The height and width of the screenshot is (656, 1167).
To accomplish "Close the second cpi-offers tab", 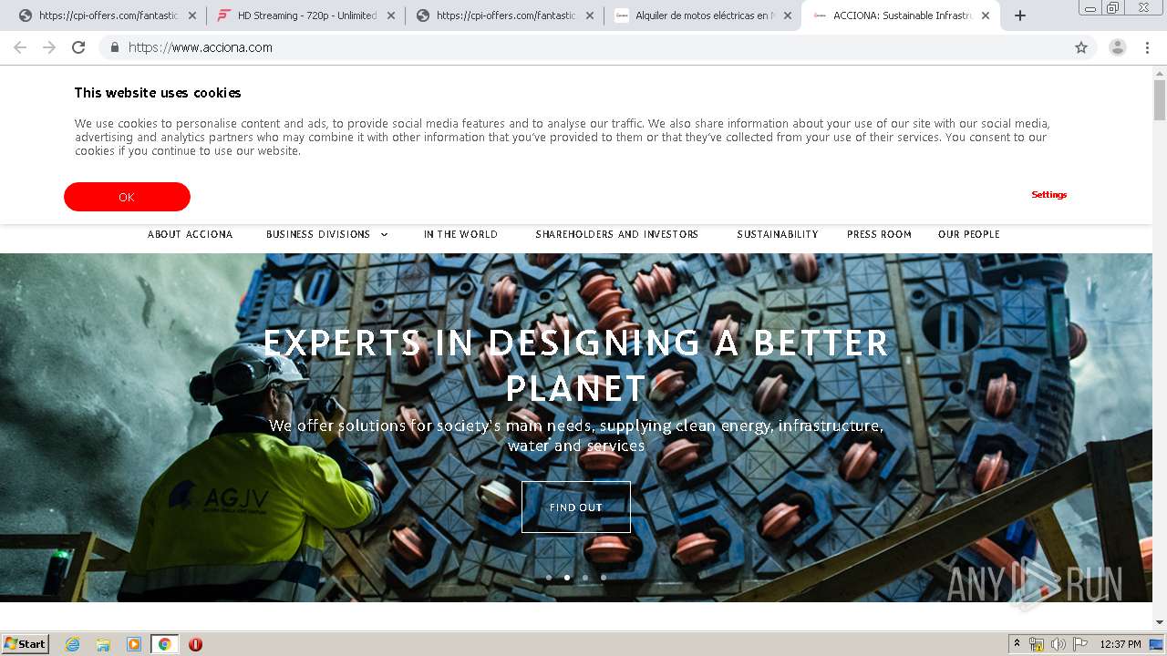I will 589,15.
